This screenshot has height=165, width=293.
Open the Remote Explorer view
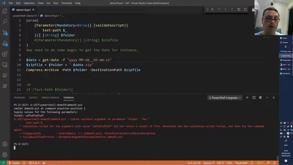pyautogui.click(x=5, y=65)
